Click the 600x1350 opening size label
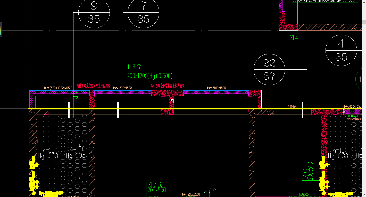This screenshot has width=366, height=197. pos(352,106)
